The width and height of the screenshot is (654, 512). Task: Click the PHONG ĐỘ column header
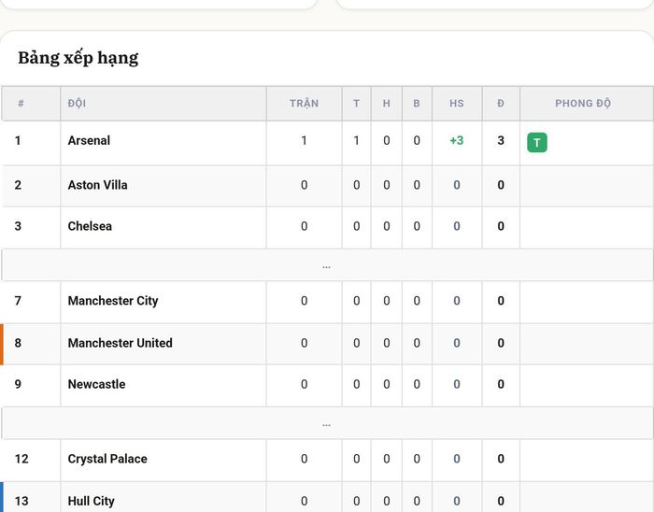pyautogui.click(x=583, y=104)
